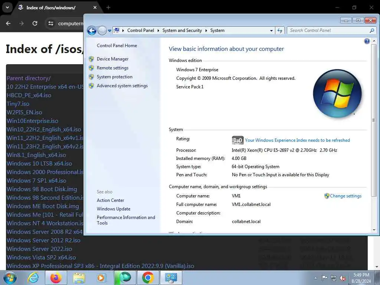Open recent pages dropdown beside navigation arrows
Image resolution: width=380 pixels, height=285 pixels.
click(109, 31)
